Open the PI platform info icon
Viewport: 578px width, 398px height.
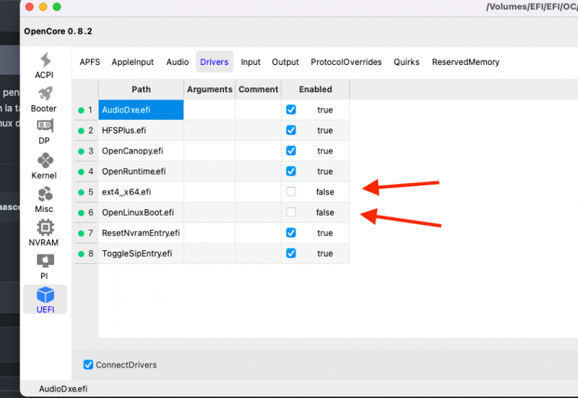point(45,261)
